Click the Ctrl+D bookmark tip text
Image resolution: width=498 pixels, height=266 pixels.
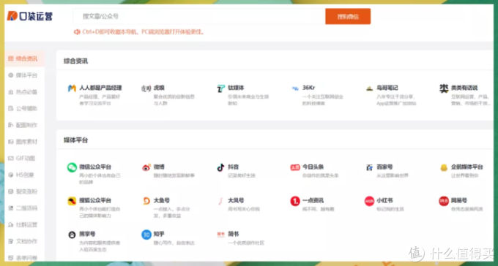[x=144, y=32]
